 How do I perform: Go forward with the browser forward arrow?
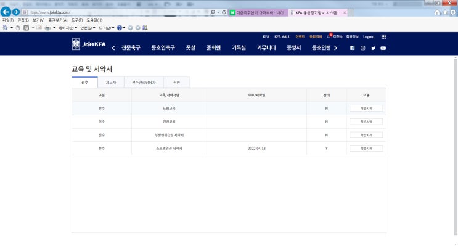click(16, 12)
